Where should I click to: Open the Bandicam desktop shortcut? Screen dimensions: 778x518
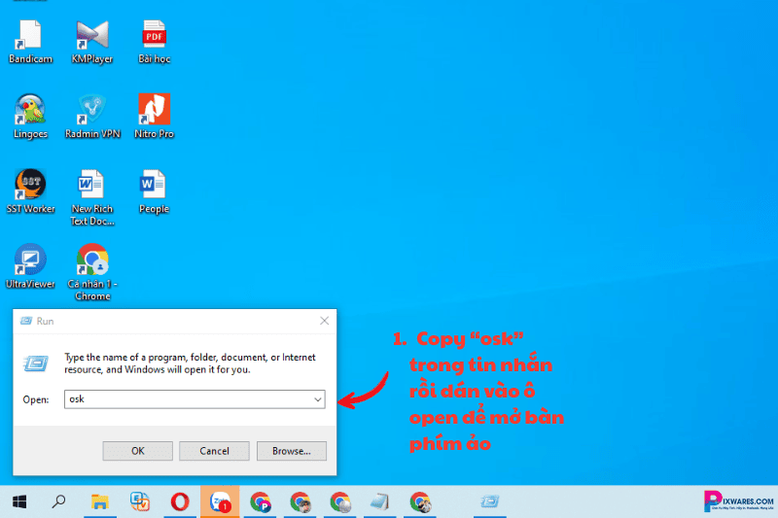click(29, 37)
